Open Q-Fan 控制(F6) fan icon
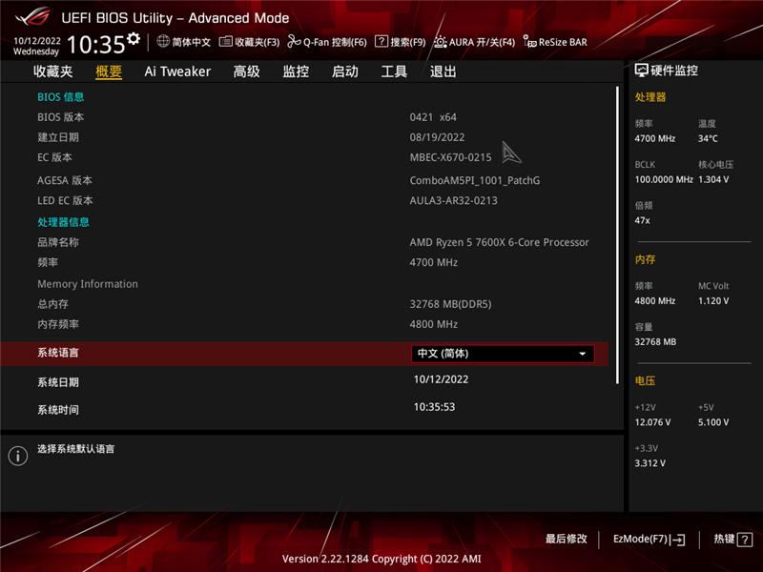763x572 pixels. [x=294, y=42]
